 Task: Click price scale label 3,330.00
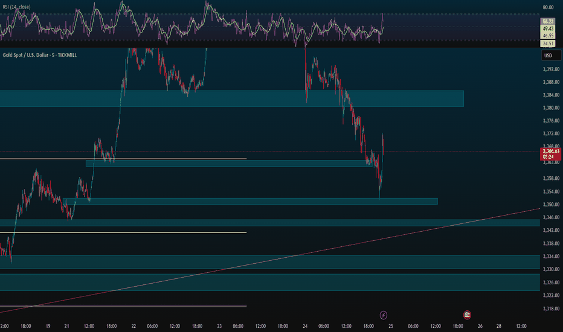pyautogui.click(x=551, y=269)
